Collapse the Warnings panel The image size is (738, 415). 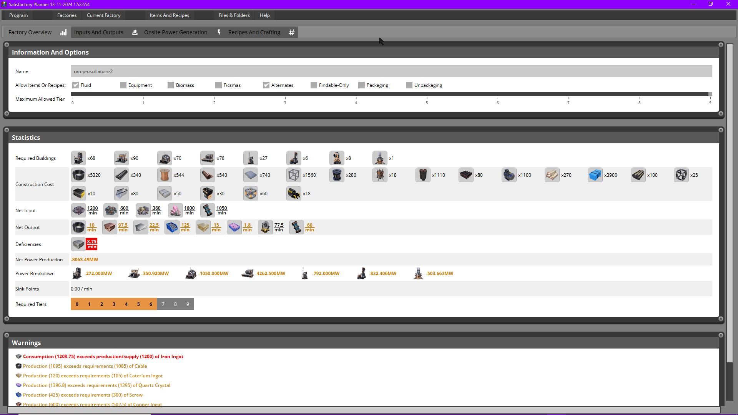[x=7, y=335]
